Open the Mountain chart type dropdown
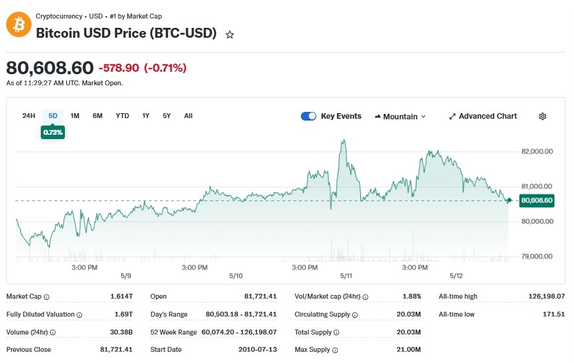Viewport: 574px width, 363px height. tap(400, 116)
